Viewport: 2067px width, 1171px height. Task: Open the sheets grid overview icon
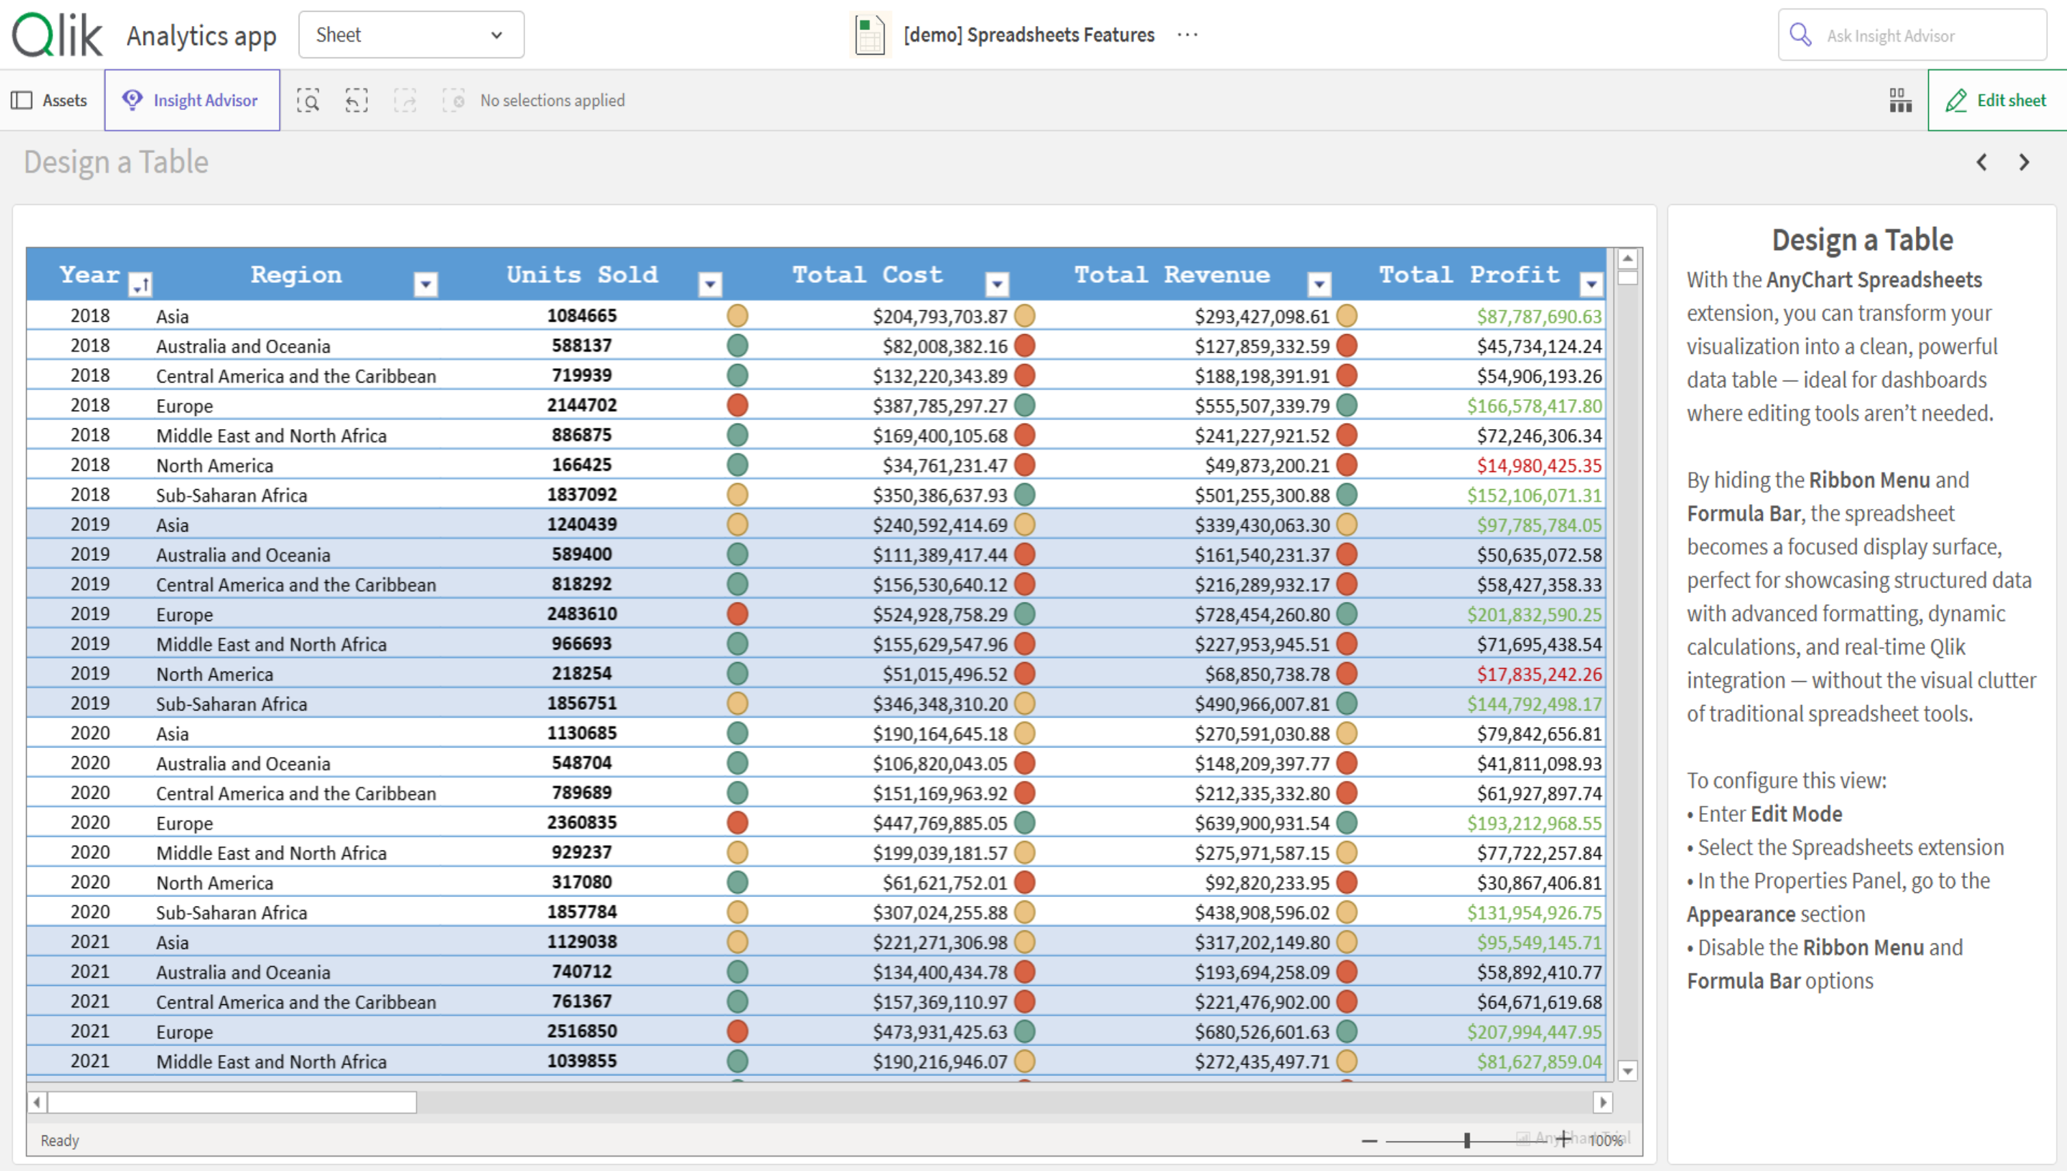1900,100
